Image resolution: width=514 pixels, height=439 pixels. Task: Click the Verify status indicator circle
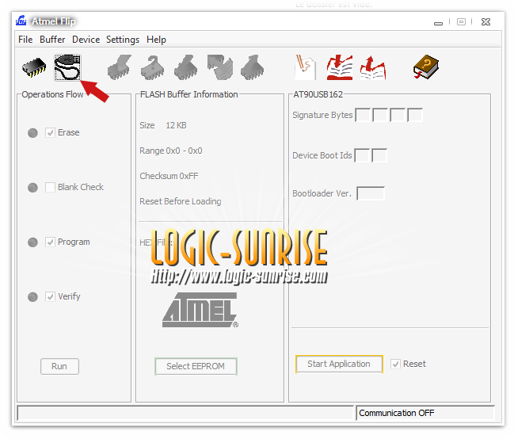tap(32, 297)
